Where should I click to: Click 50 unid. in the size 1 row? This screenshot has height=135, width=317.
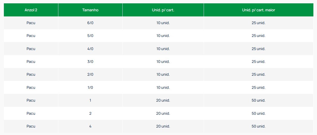[x=258, y=100]
